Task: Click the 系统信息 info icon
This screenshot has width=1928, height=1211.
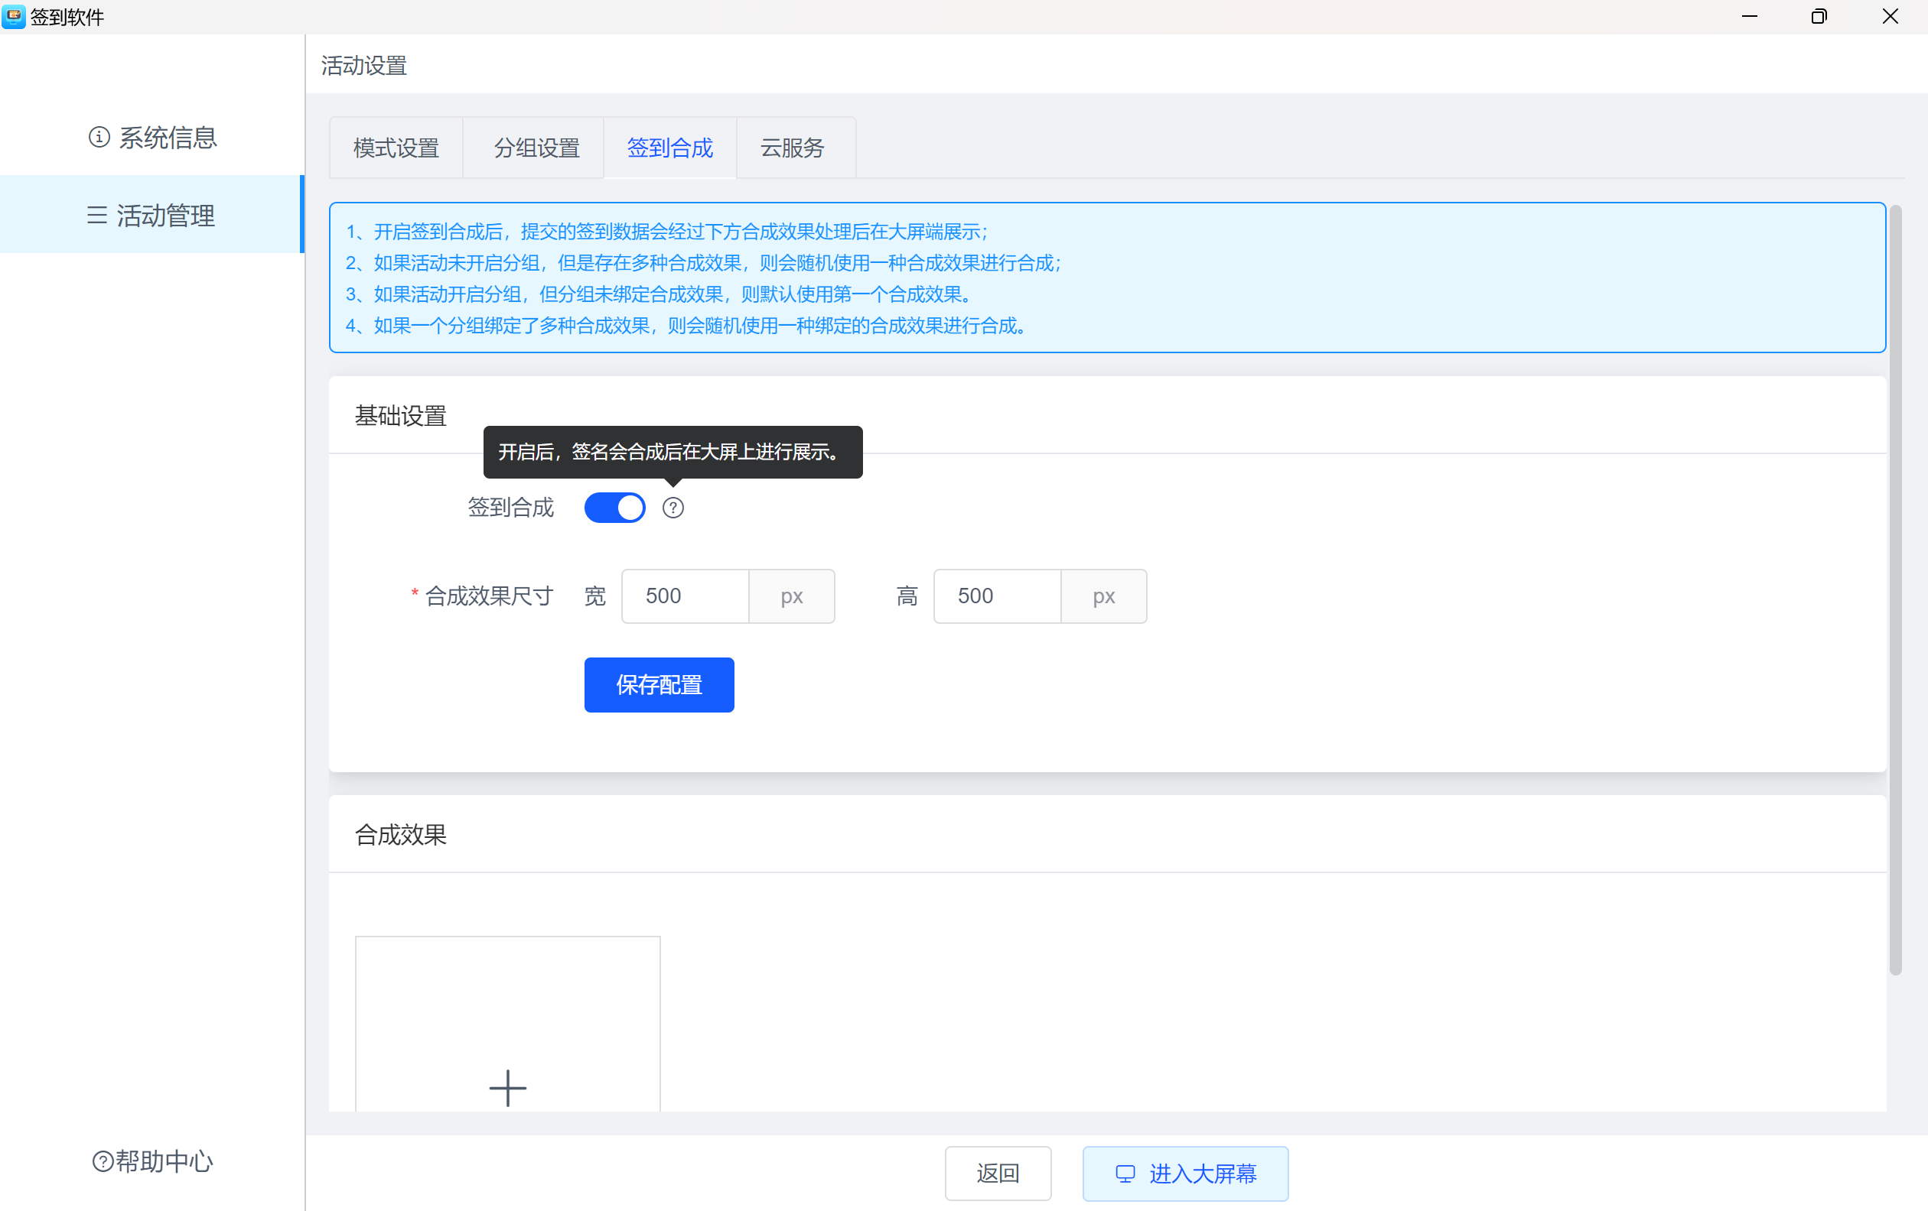Action: point(99,138)
